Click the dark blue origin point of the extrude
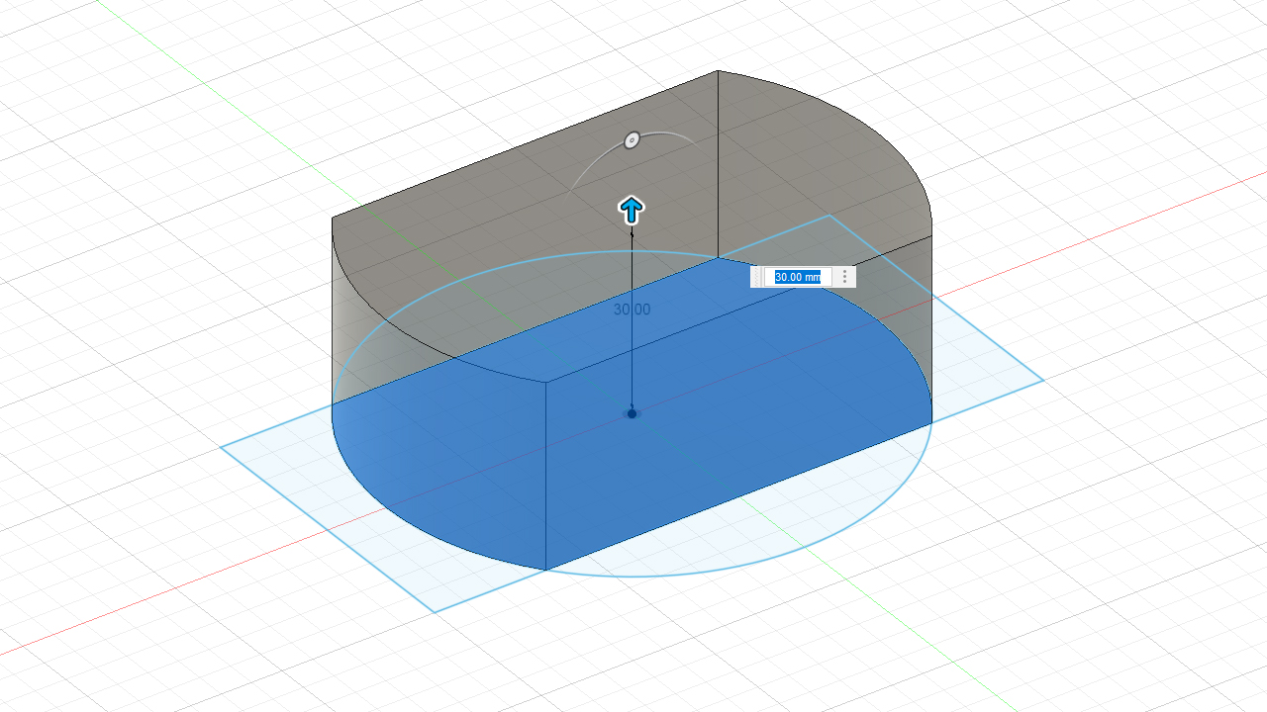 (632, 413)
